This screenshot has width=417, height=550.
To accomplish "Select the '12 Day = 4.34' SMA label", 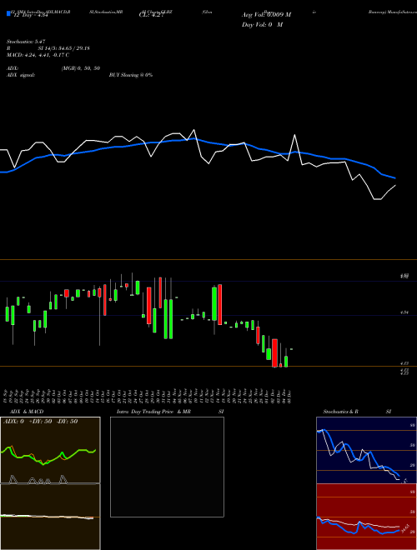I will click(30, 16).
